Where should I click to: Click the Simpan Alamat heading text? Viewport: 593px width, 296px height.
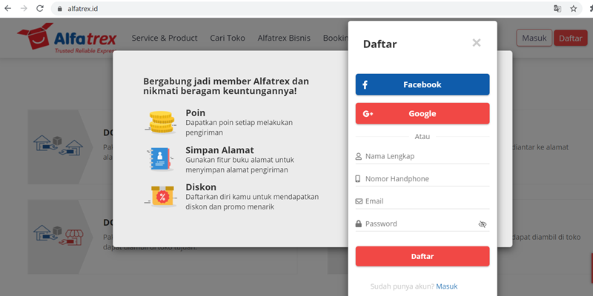tap(219, 150)
